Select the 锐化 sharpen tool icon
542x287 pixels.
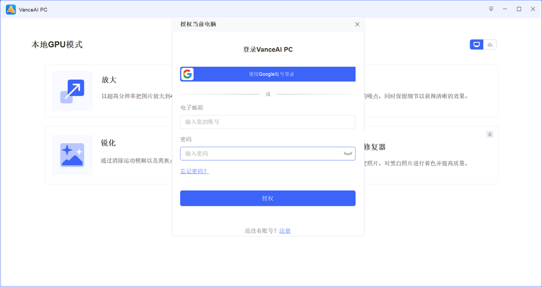click(x=72, y=155)
